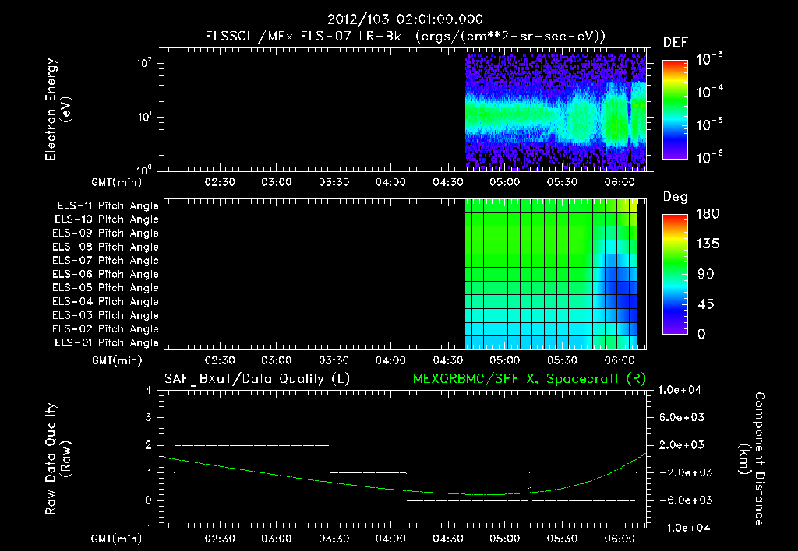The height and width of the screenshot is (551, 798).
Task: Select the ELS-02 Pitch Angle row label
Action: (105, 329)
